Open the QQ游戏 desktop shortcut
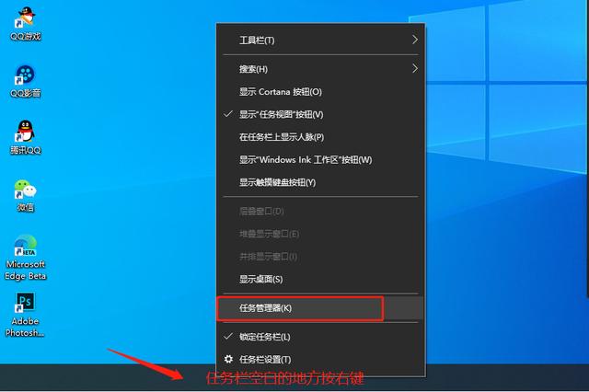Image resolution: width=589 pixels, height=392 pixels. tap(25, 23)
